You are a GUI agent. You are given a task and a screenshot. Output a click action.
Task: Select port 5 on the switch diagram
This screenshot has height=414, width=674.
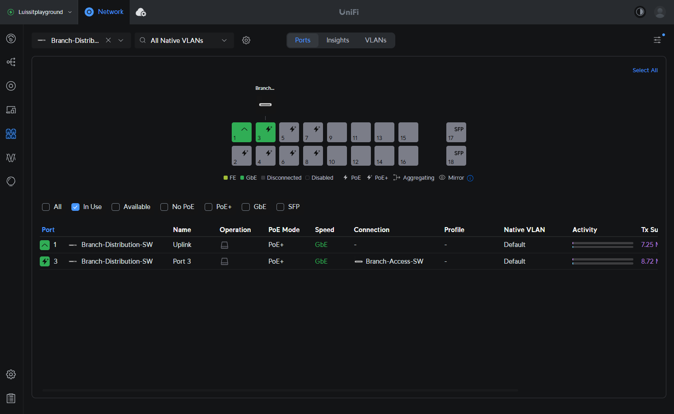[289, 132]
